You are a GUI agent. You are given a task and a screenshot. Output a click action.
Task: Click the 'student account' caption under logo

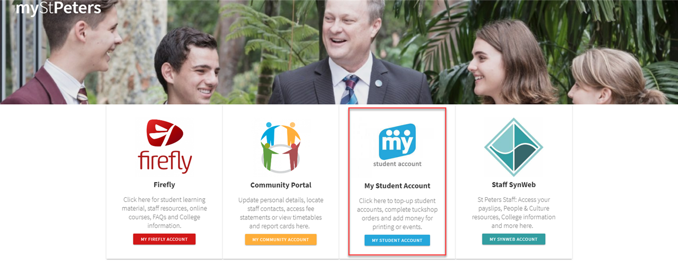[397, 164]
